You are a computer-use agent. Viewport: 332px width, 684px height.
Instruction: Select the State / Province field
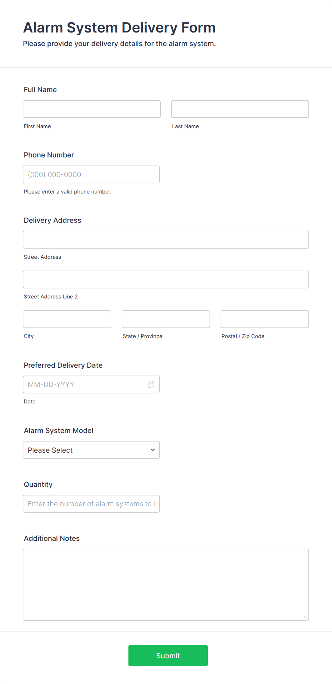(166, 319)
